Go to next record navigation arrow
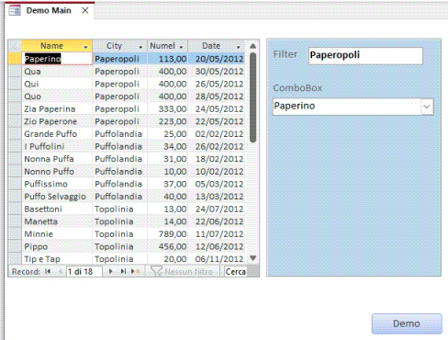The height and width of the screenshot is (340, 448). coord(110,271)
